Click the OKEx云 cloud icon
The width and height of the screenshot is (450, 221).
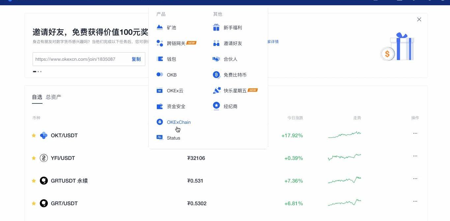pos(160,91)
